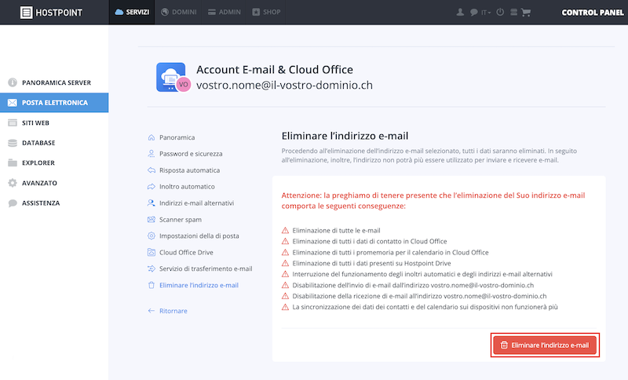This screenshot has width=628, height=380.
Task: Click the Control Panel title
Action: point(593,13)
